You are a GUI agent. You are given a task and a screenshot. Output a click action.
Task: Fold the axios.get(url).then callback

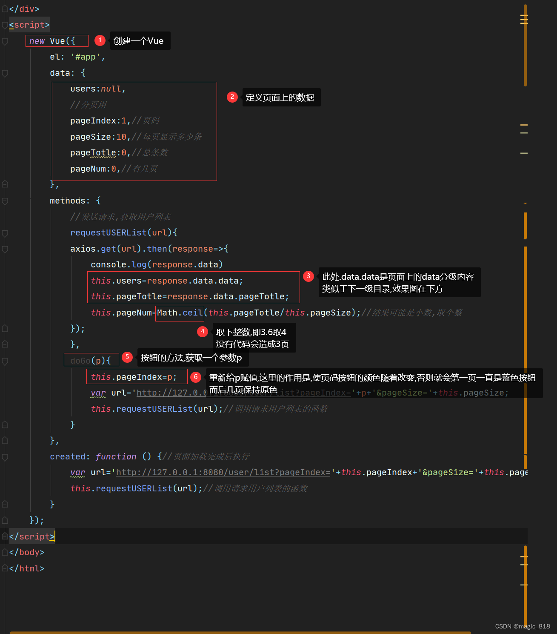click(x=5, y=249)
